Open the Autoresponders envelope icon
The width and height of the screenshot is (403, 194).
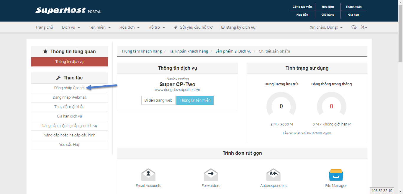(273, 175)
